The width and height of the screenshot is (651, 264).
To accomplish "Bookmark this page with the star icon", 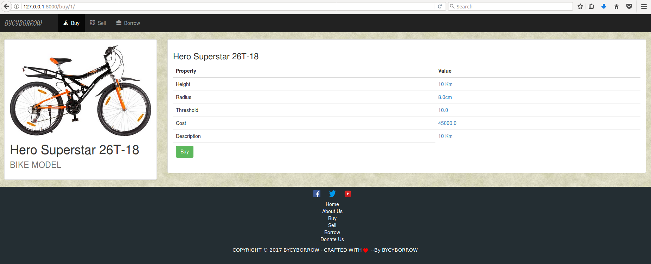I will [580, 6].
